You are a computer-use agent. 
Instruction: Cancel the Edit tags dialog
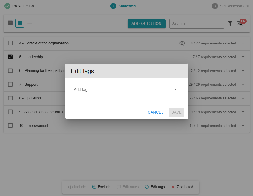(156, 112)
